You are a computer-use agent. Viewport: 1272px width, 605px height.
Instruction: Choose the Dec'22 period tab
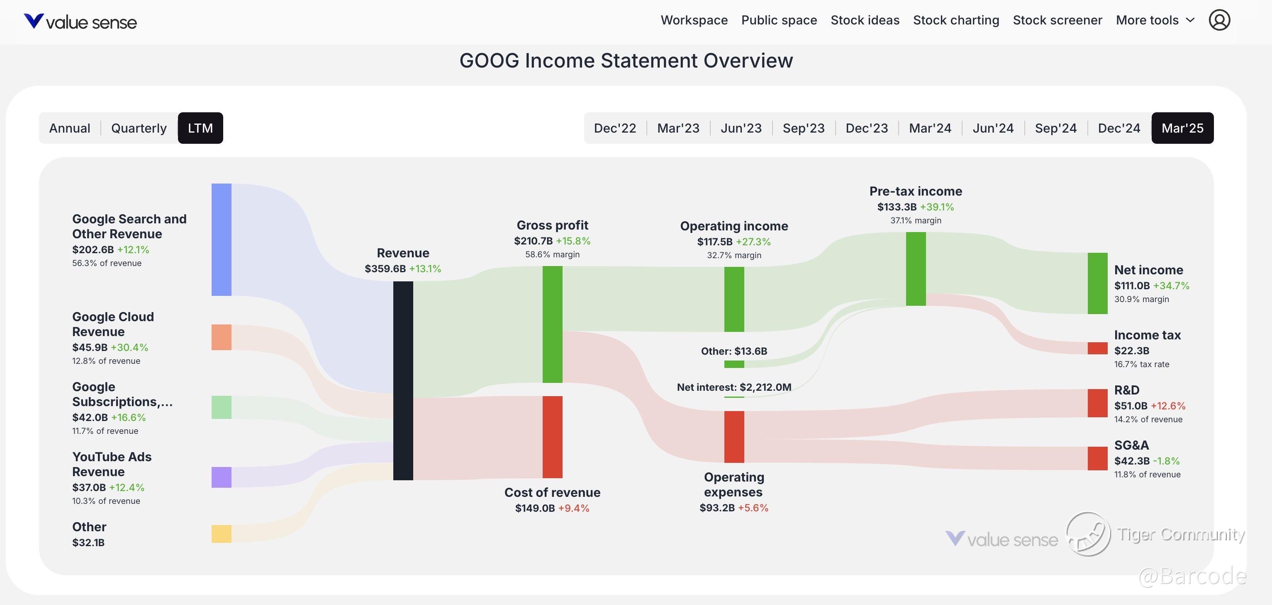click(615, 128)
